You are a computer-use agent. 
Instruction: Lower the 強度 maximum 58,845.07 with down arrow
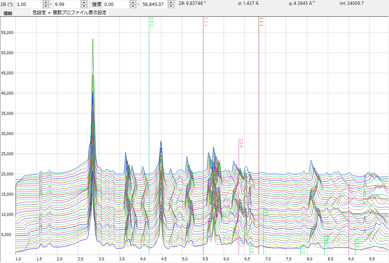[171, 6]
